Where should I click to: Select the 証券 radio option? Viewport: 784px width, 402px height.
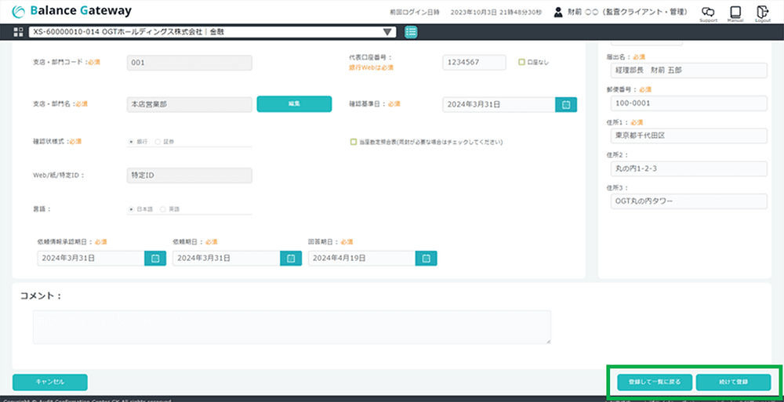(158, 143)
